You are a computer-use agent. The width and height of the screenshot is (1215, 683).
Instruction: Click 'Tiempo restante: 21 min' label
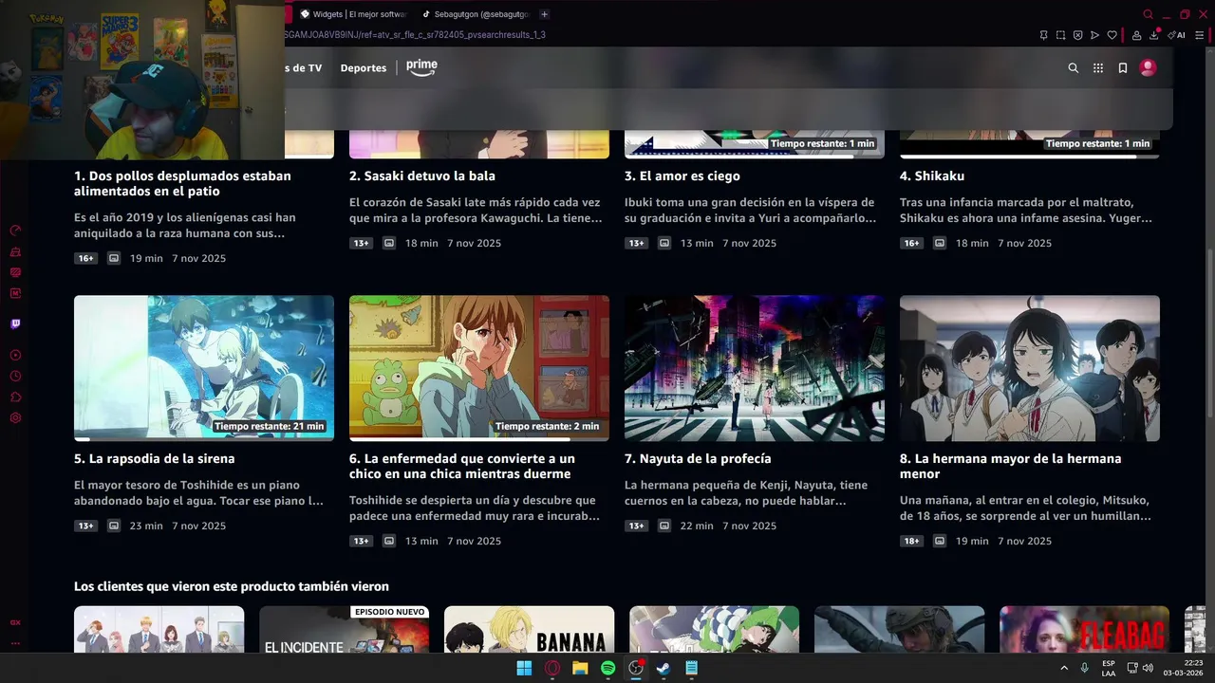[270, 427]
